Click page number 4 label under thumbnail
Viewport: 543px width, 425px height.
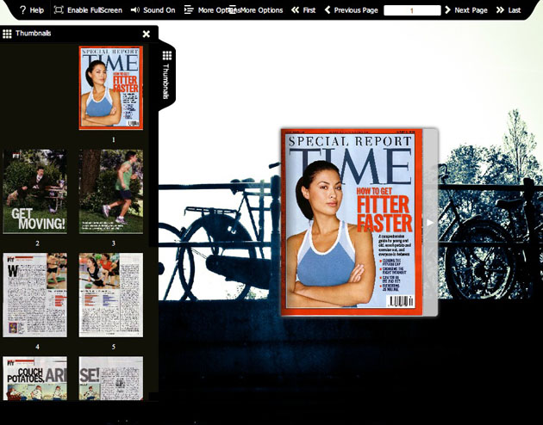tap(37, 347)
